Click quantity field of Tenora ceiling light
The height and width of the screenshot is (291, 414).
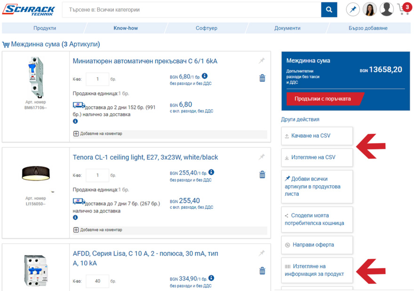click(x=97, y=175)
